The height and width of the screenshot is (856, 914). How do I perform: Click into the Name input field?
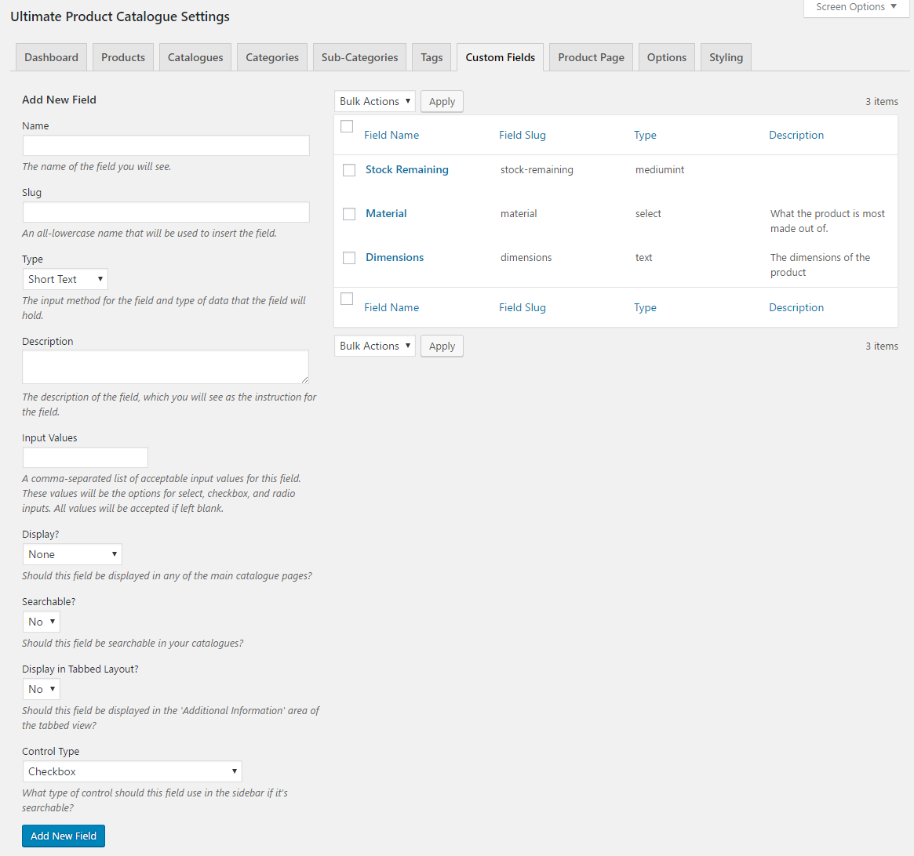[x=166, y=146]
